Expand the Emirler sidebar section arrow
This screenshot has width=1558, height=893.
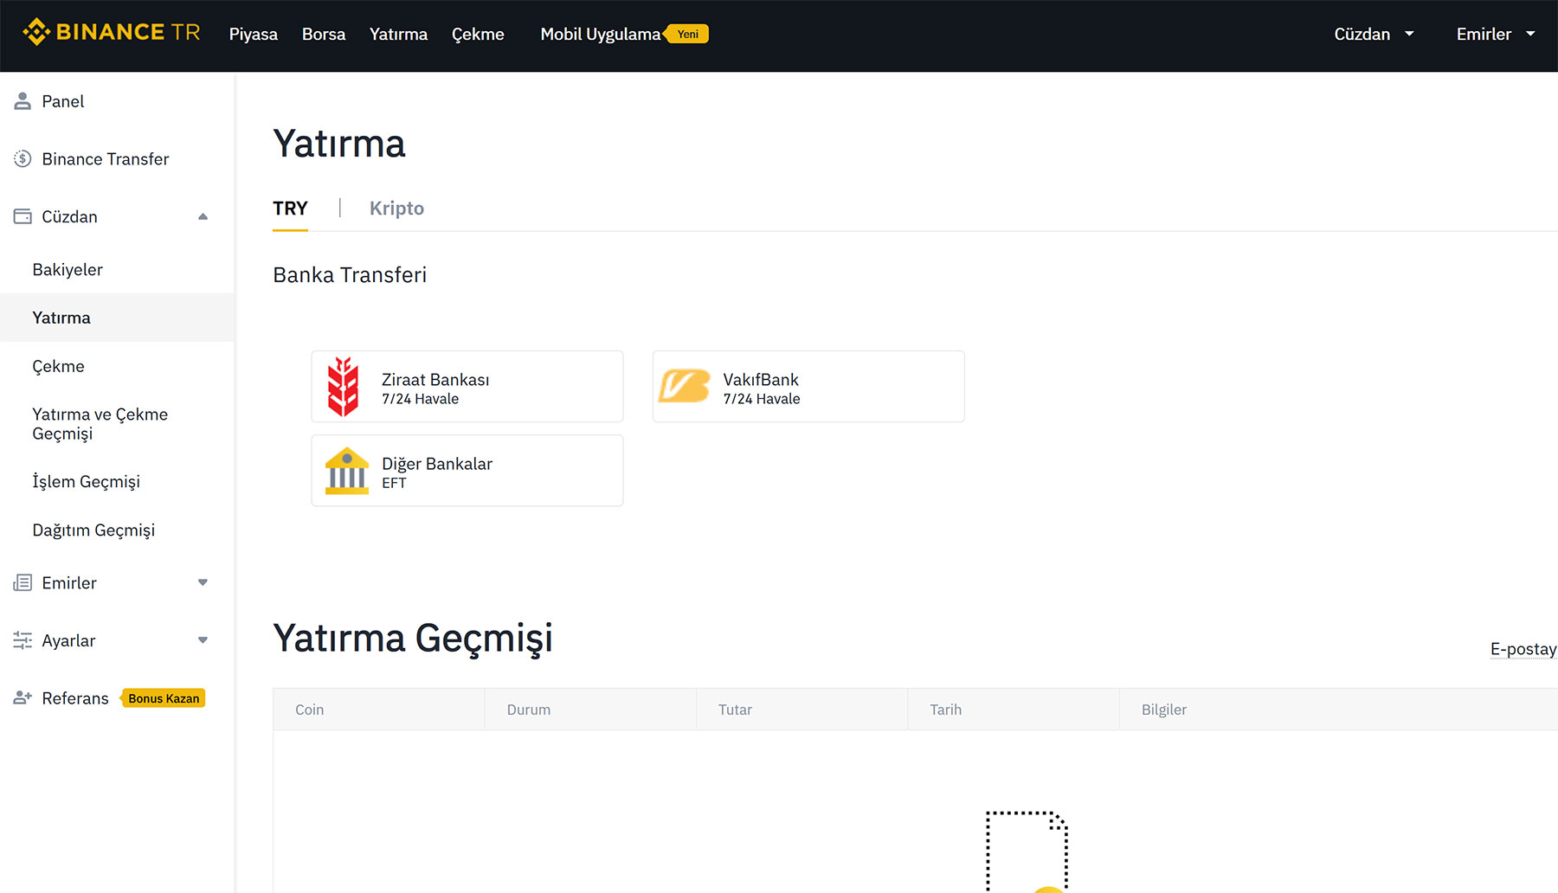pyautogui.click(x=203, y=583)
